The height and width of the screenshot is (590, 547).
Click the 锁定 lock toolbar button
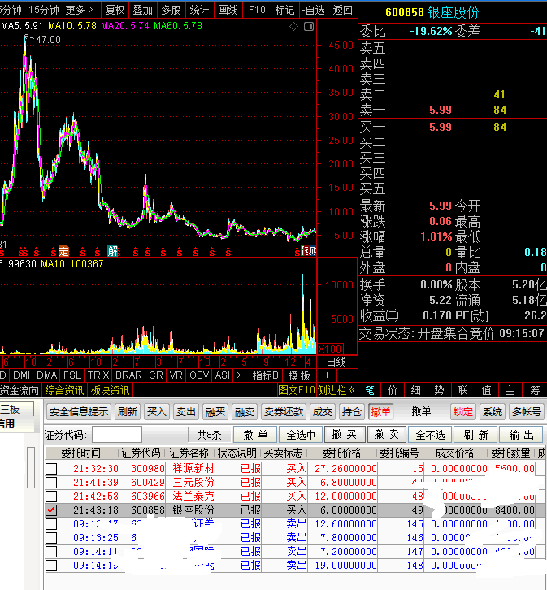(463, 412)
